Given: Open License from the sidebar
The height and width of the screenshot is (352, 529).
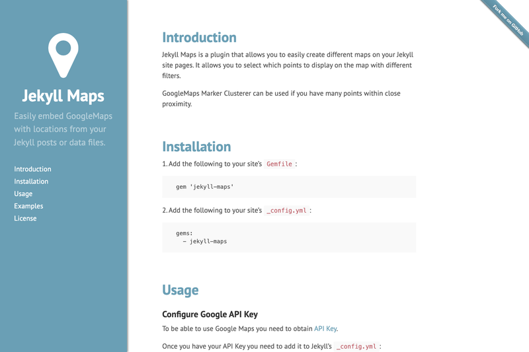Looking at the screenshot, I should point(25,219).
